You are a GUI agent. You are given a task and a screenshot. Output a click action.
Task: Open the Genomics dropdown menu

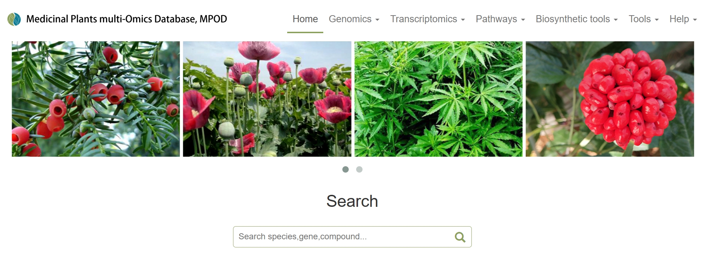point(354,19)
